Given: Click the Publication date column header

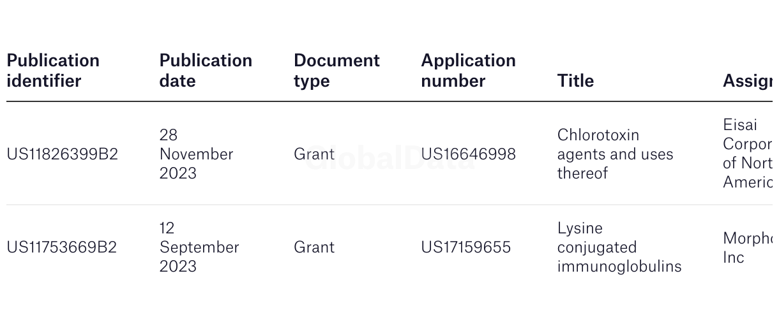Looking at the screenshot, I should [206, 71].
